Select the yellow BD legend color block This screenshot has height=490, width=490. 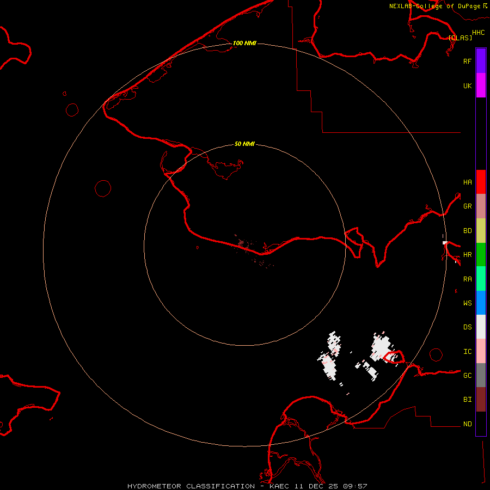pos(481,230)
